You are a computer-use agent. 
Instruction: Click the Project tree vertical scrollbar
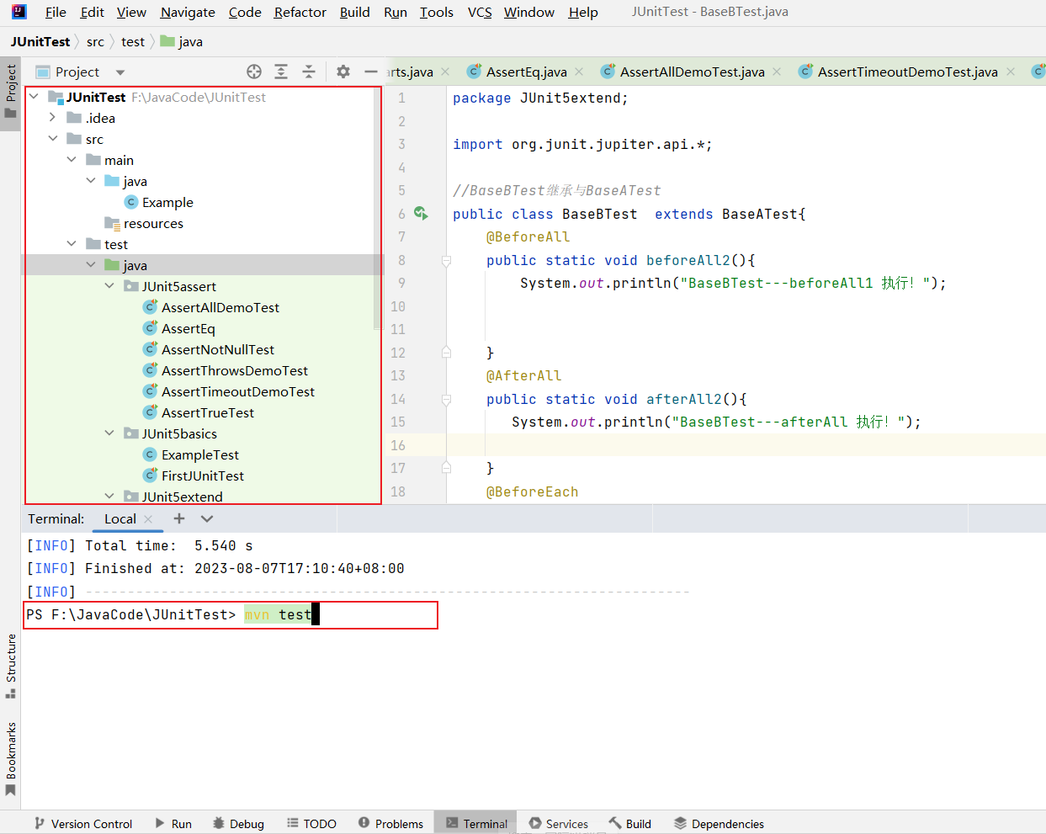(378, 210)
